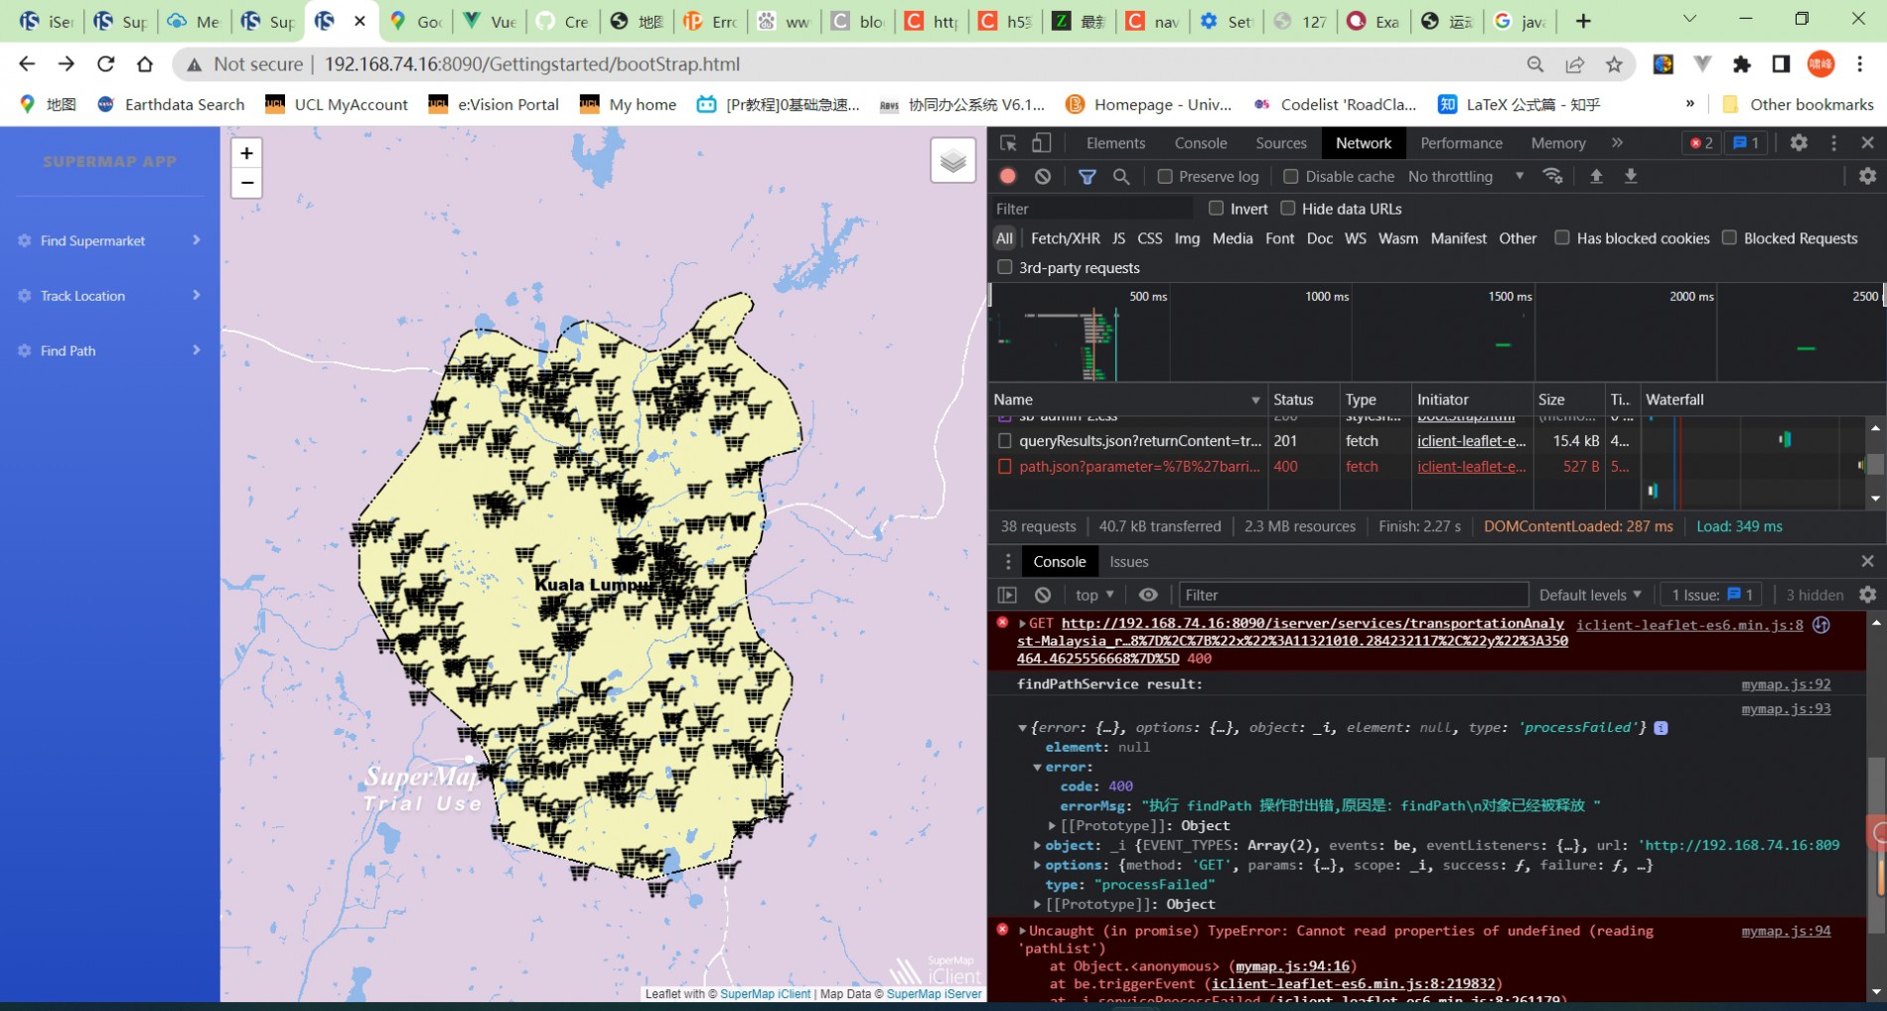Open DevTools settings gear
The image size is (1887, 1011).
[1799, 143]
